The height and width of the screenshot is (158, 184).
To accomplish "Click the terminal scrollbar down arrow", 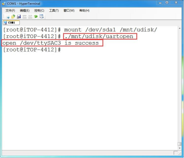I will coord(180,148).
